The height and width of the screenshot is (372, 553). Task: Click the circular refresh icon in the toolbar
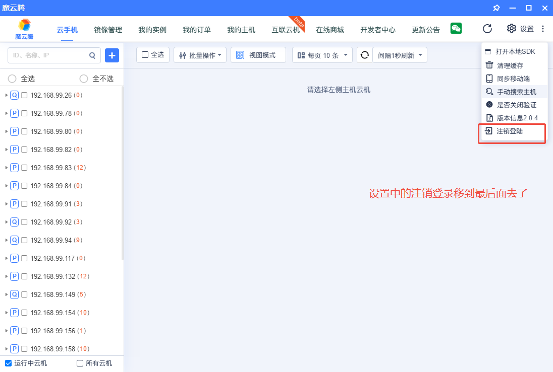364,55
